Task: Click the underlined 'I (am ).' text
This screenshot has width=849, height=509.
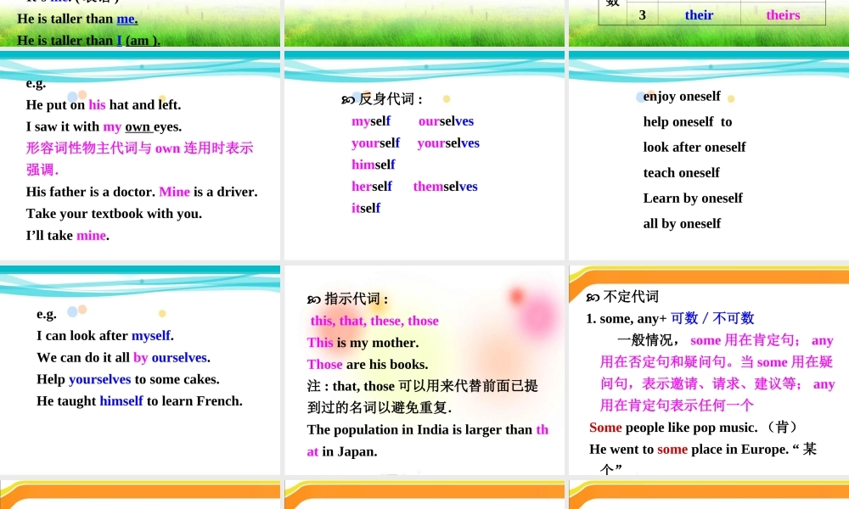Action: (x=138, y=40)
